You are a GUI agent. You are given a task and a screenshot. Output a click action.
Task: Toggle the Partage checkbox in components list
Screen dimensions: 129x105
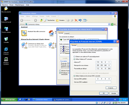(61, 49)
